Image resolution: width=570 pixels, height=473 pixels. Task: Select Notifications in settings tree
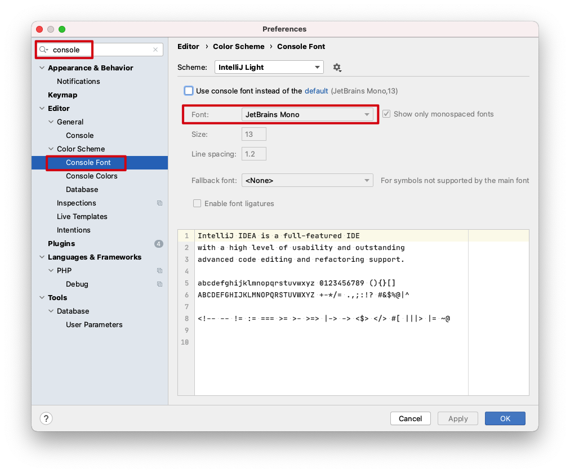[x=78, y=82]
